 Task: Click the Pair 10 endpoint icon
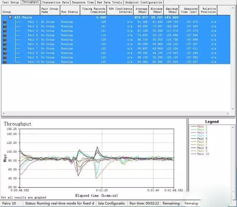coord(5,62)
